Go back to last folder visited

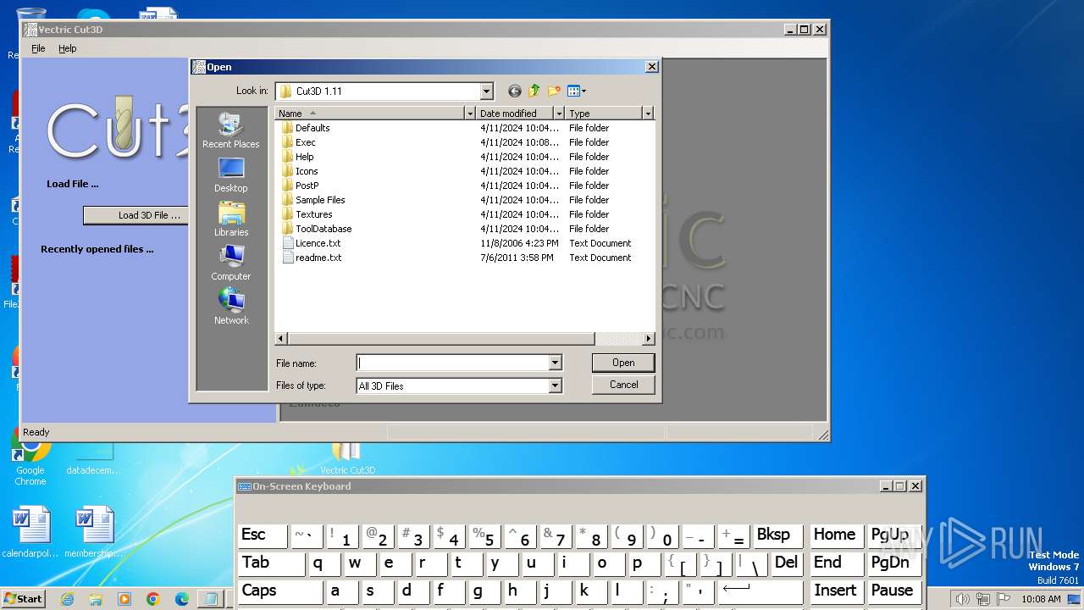[514, 91]
